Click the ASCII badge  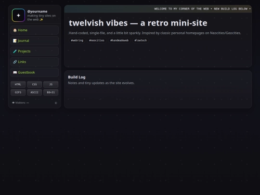(34, 92)
